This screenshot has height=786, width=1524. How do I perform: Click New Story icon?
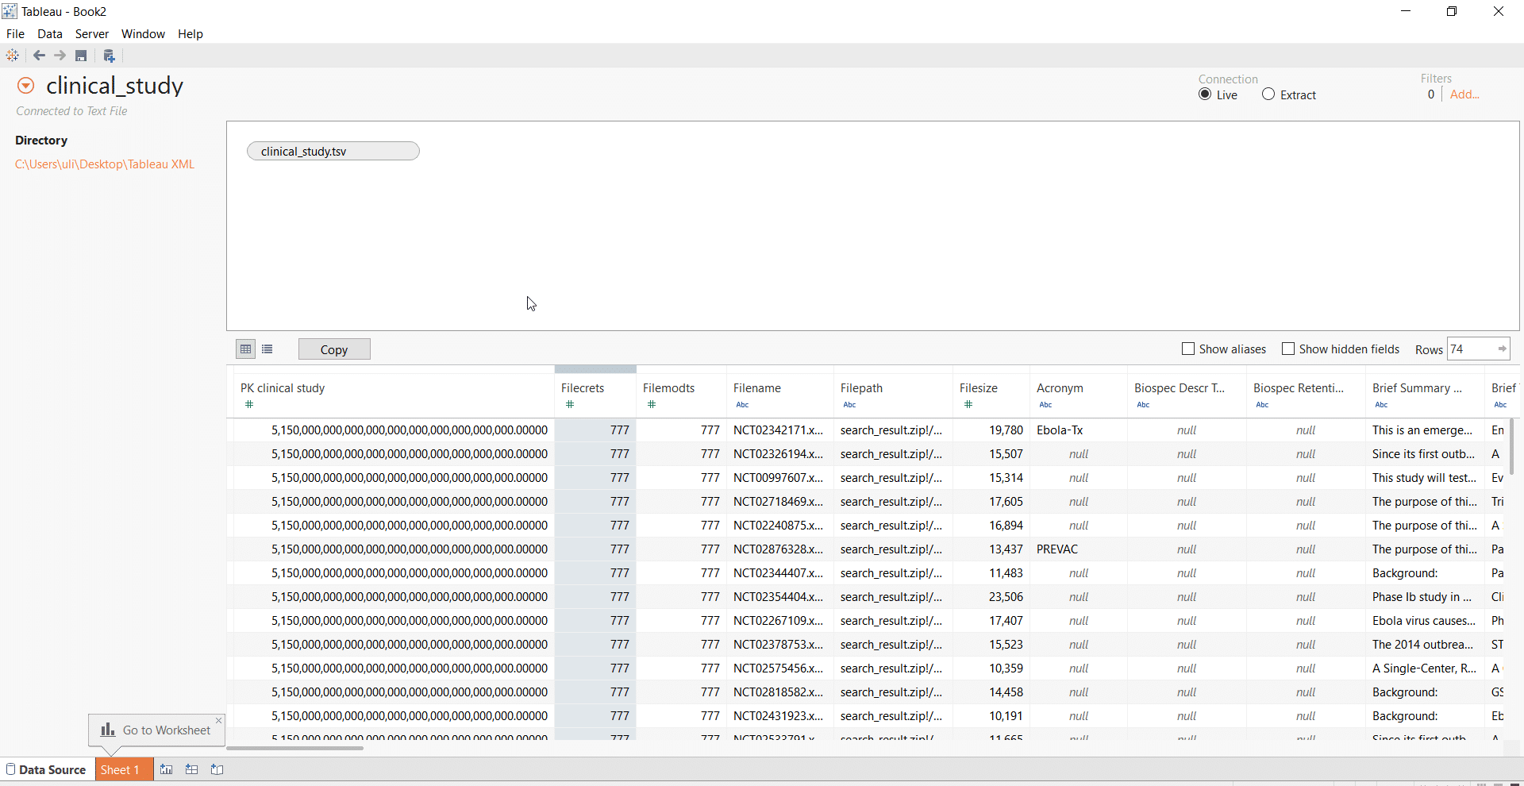click(217, 769)
